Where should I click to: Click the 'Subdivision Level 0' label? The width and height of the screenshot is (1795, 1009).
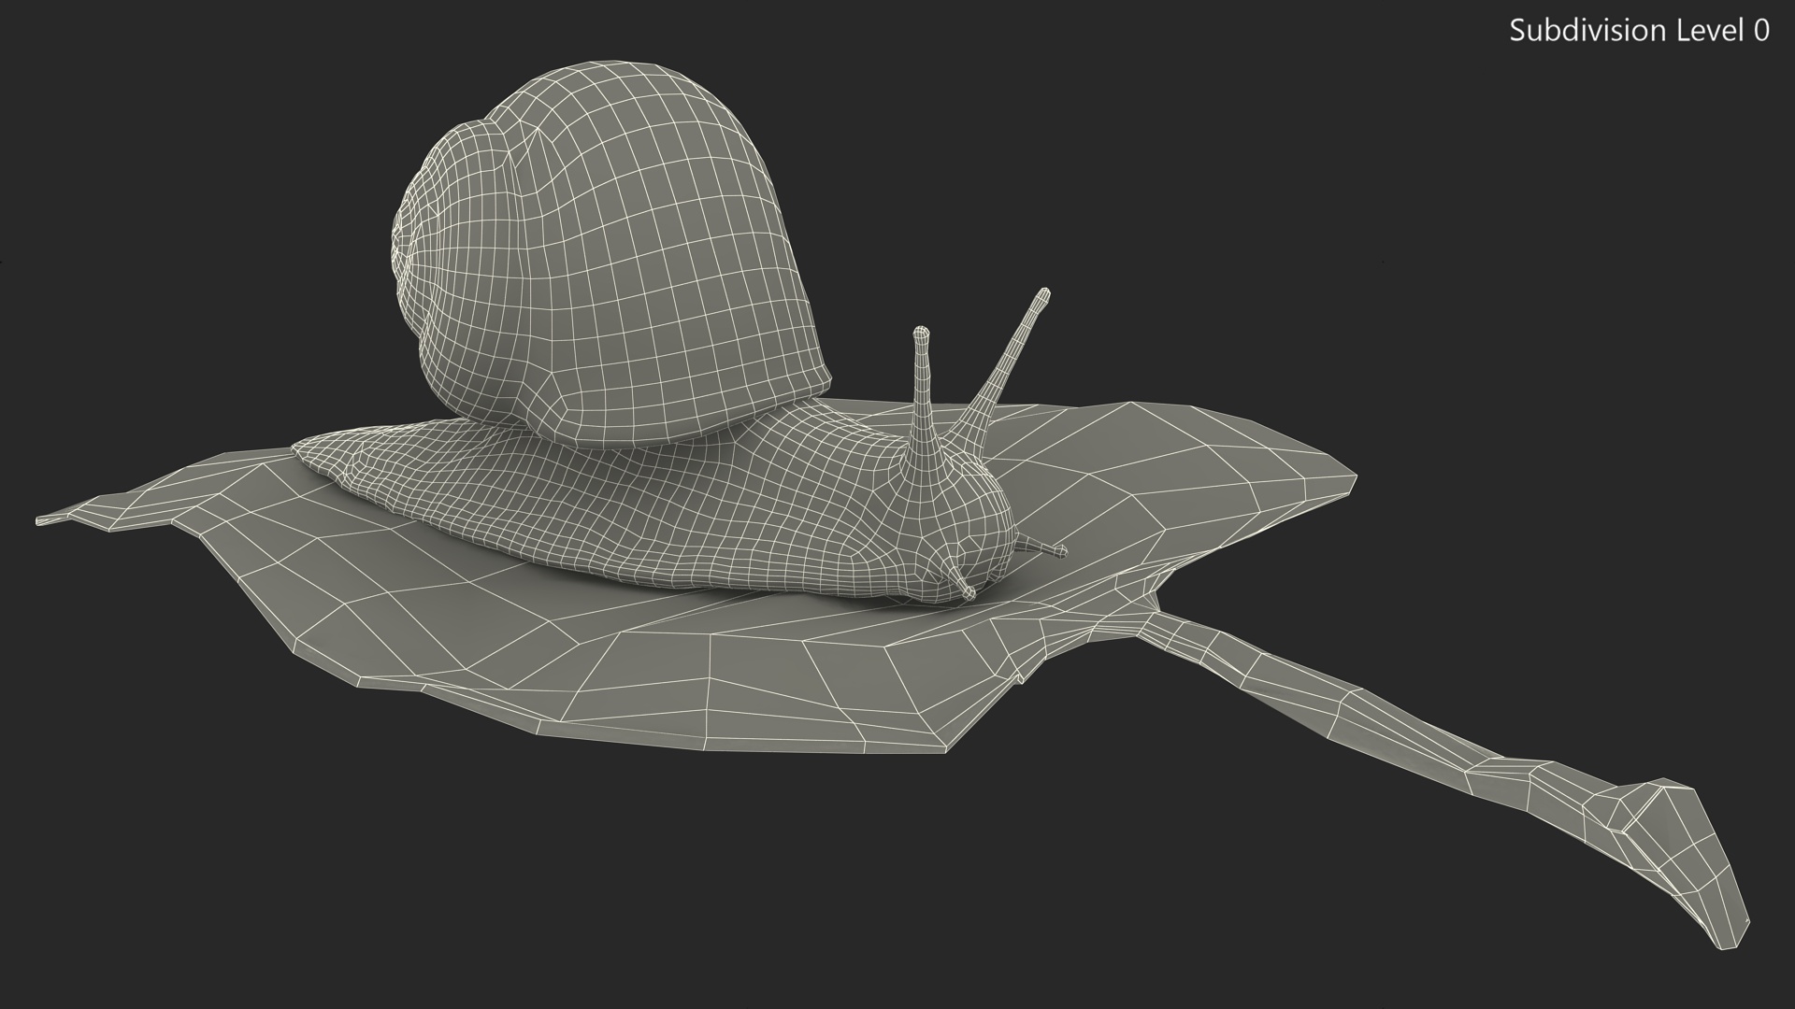tap(1639, 31)
